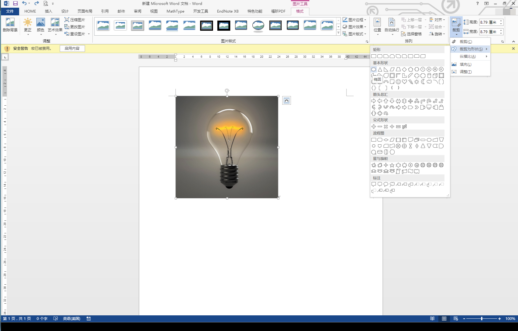Select the sun shape
This screenshot has width=518, height=331.
417,82
